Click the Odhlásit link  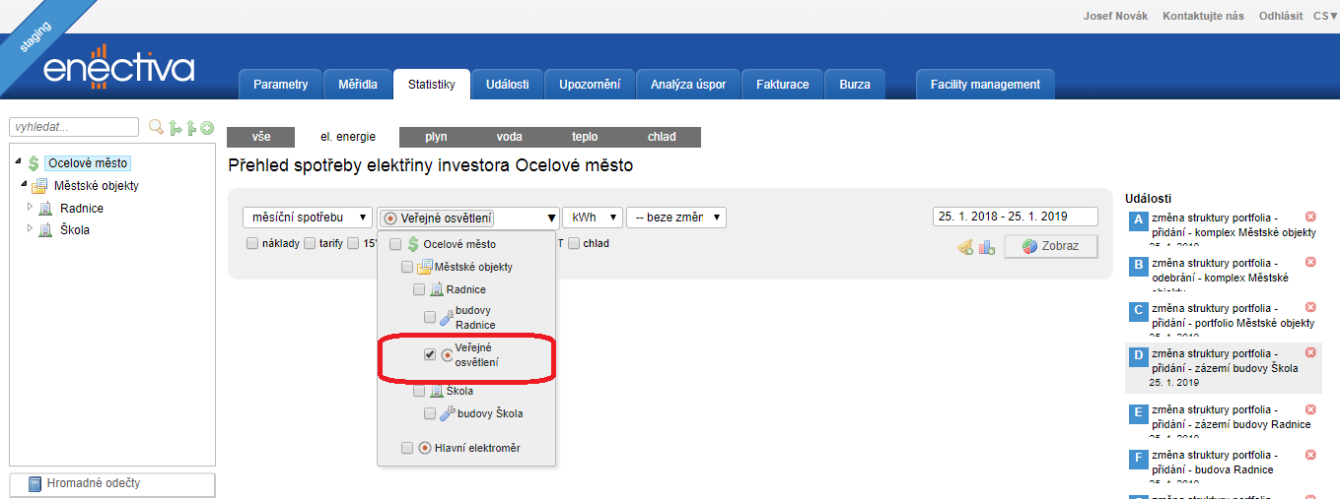[1281, 16]
